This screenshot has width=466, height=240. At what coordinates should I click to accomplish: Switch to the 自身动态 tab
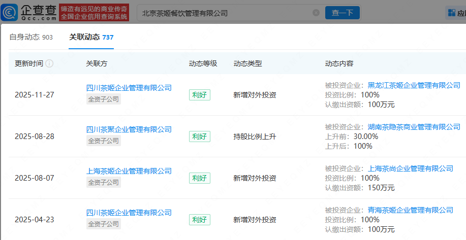(x=31, y=37)
